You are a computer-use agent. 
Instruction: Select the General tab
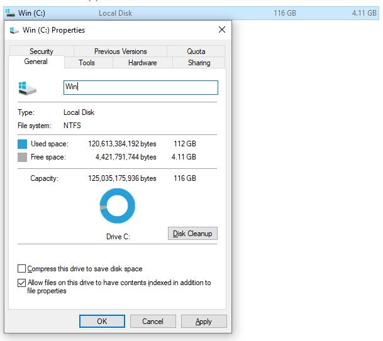point(36,62)
